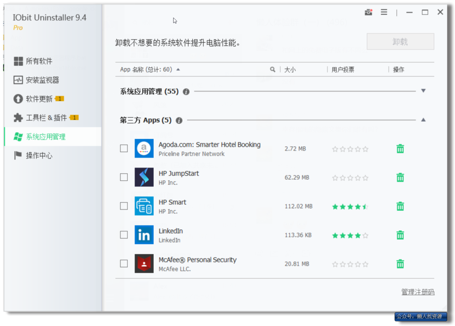Select the HP Smart app name text
Screen dimensions: 455x326
tap(172, 202)
